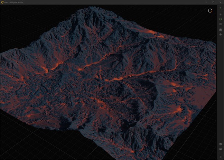Image resolution: width=224 pixels, height=160 pixels.
Task: Click the circular build progress indicator
Action: click(210, 10)
